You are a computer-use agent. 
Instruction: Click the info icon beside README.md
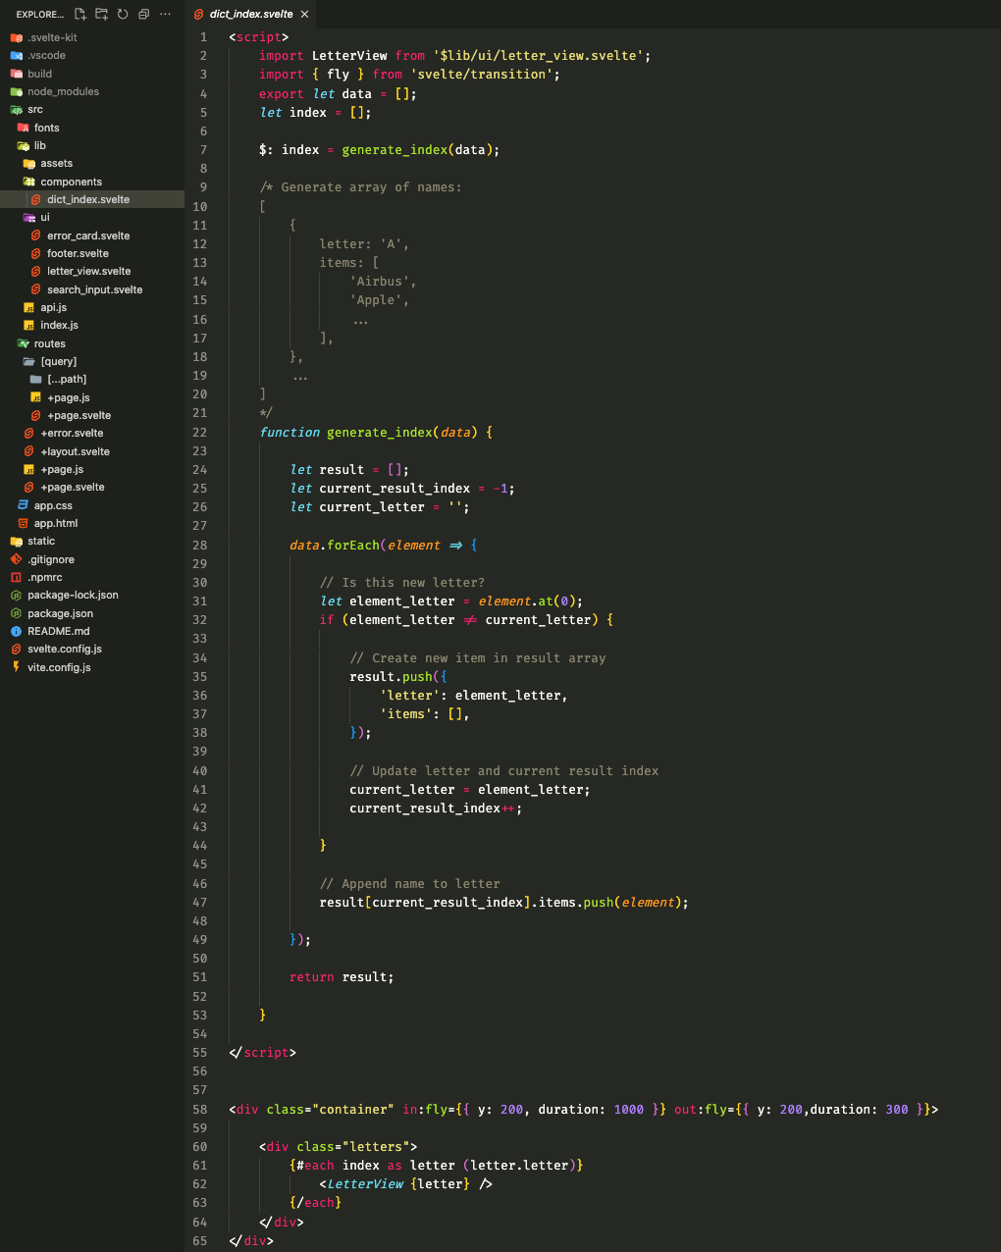[16, 631]
